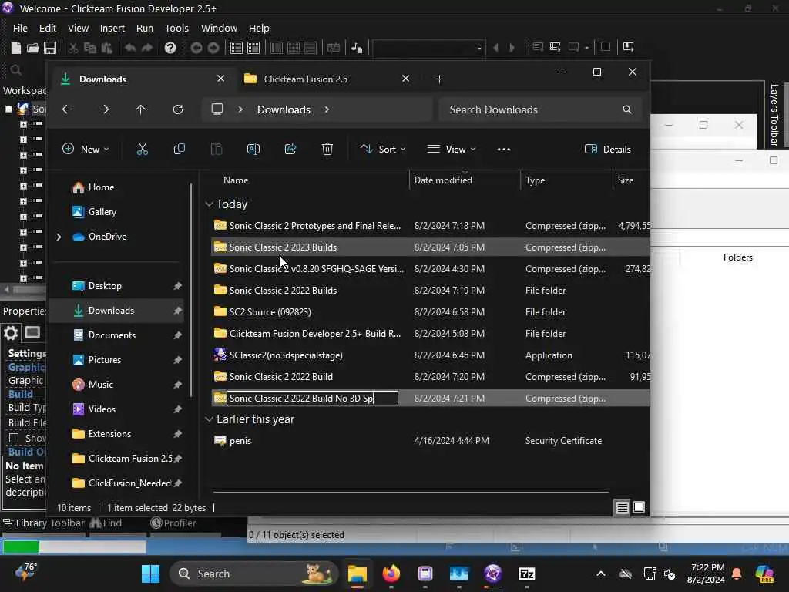Open the Library Toolbar tab
The height and width of the screenshot is (592, 789).
[43, 523]
